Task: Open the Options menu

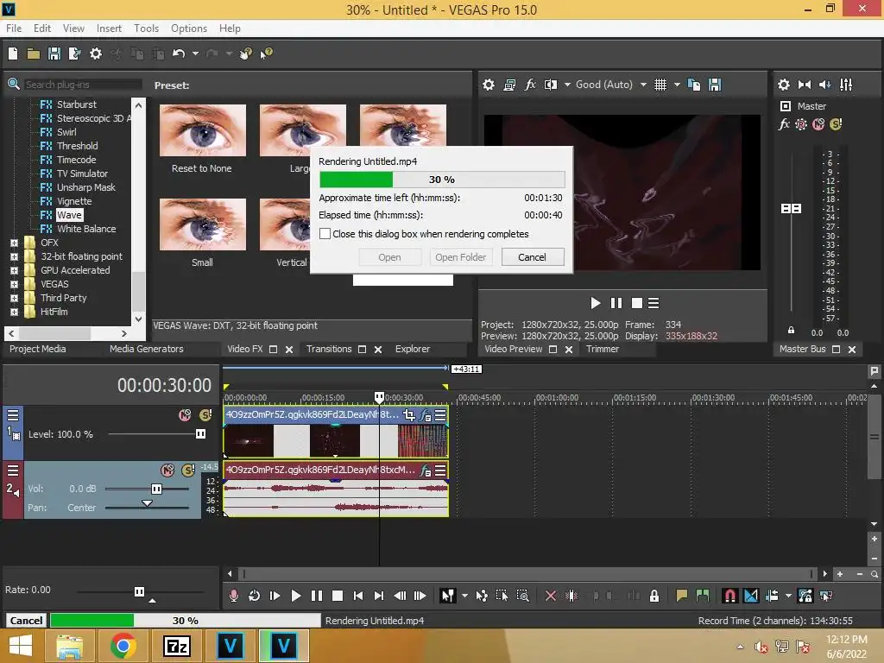Action: coord(189,28)
